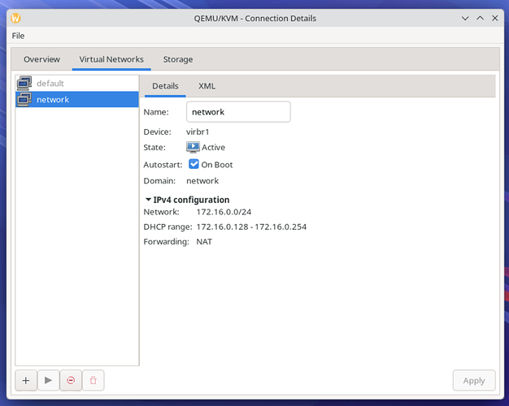
Task: Click the virt-manager app icon in titlebar
Action: pyautogui.click(x=15, y=18)
